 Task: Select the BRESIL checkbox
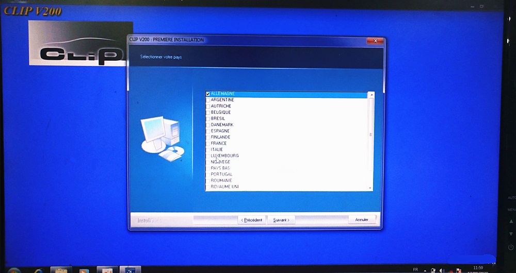pyautogui.click(x=208, y=119)
